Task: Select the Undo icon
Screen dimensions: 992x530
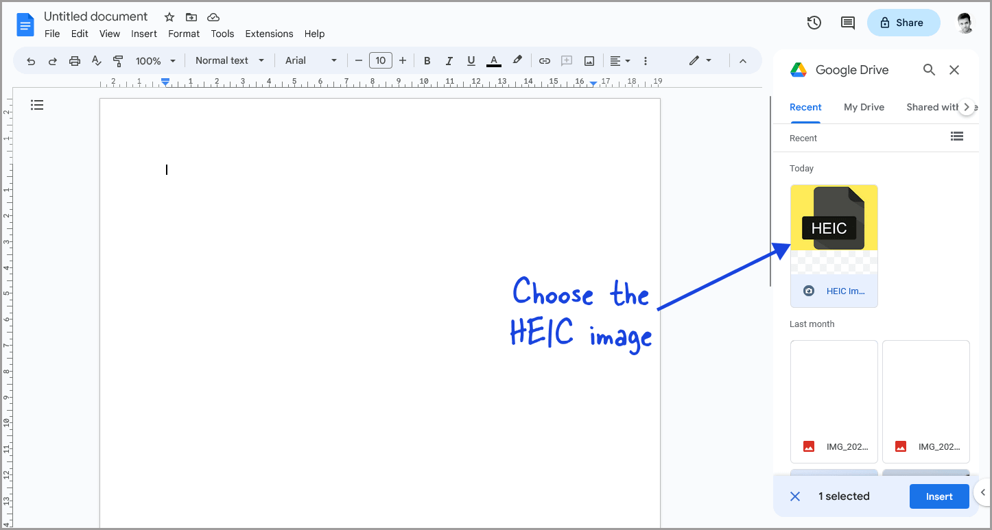Action: (30, 60)
